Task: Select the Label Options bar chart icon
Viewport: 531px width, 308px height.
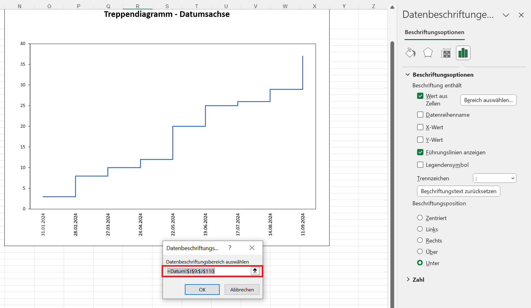Action: click(463, 53)
